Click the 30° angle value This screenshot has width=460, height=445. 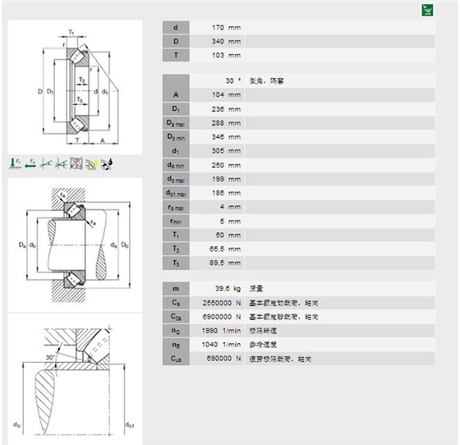(233, 80)
